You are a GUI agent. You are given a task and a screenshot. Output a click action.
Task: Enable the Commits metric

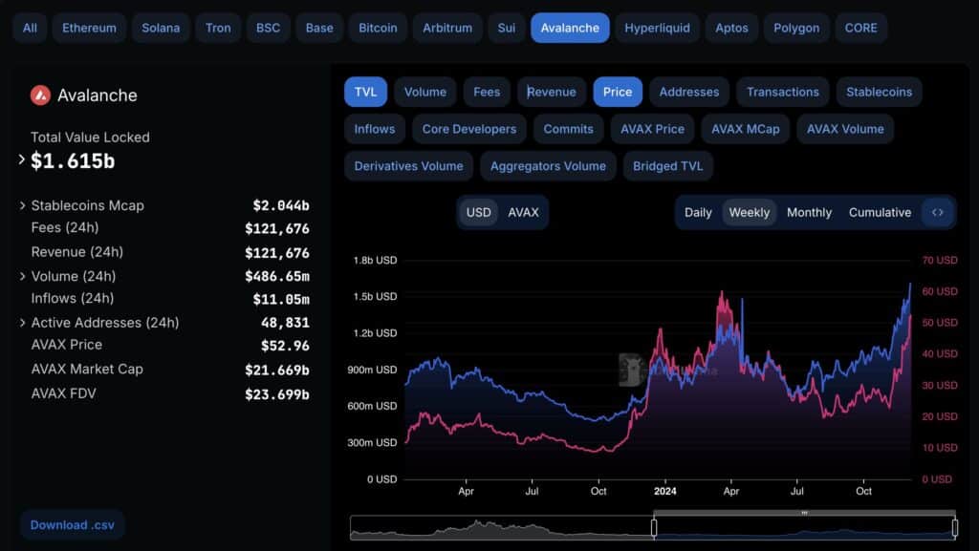[x=568, y=129]
